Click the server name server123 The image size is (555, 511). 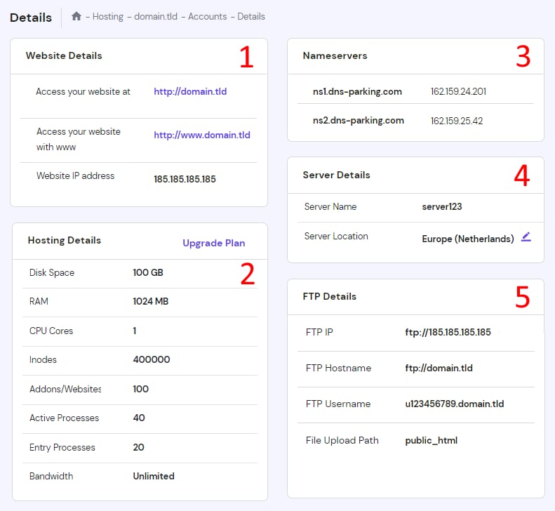pyautogui.click(x=441, y=206)
